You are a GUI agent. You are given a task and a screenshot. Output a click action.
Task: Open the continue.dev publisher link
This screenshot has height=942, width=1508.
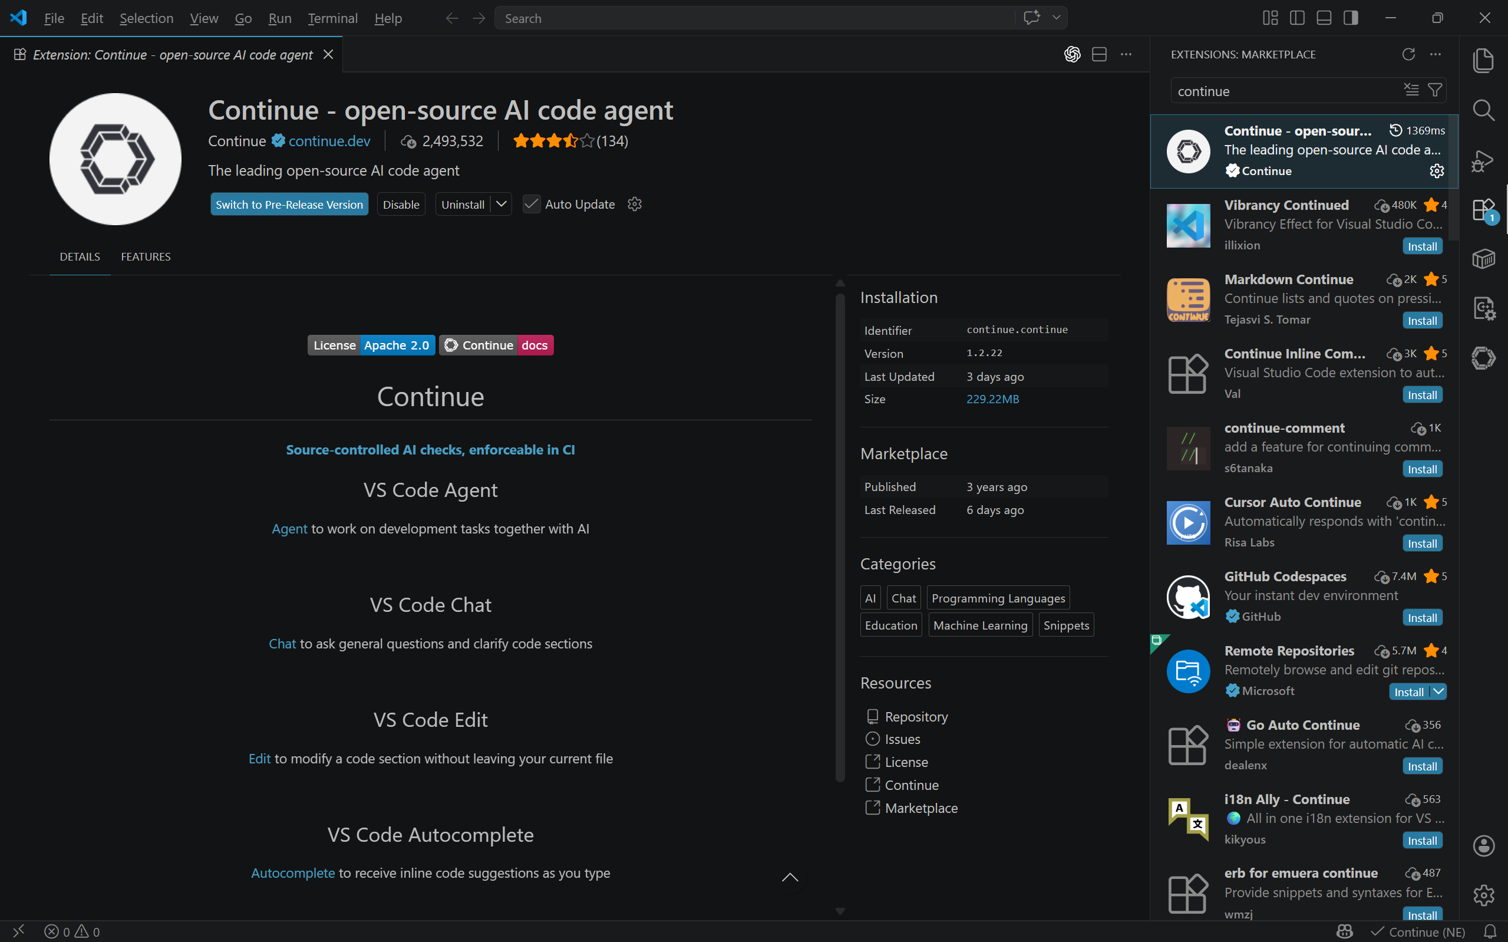pyautogui.click(x=329, y=141)
